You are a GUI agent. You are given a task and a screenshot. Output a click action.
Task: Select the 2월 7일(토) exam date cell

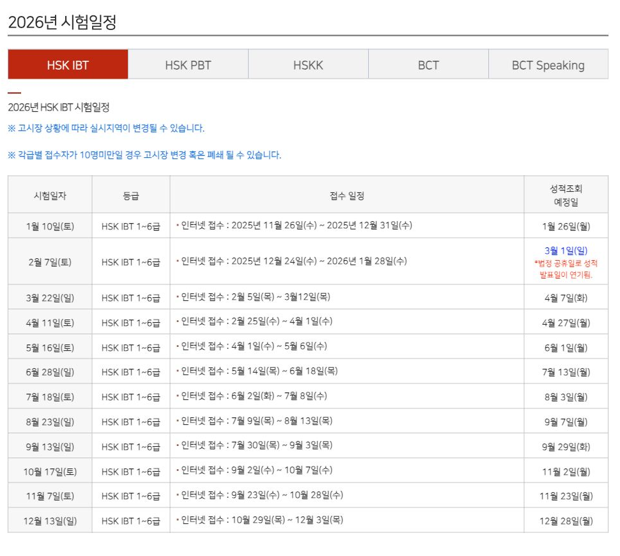coord(50,262)
